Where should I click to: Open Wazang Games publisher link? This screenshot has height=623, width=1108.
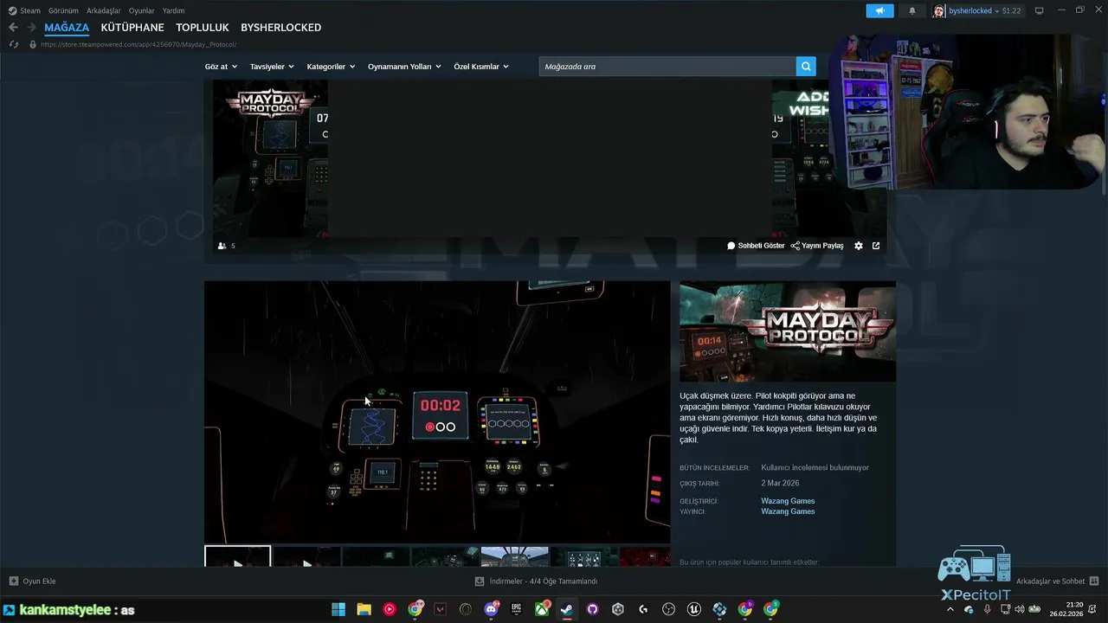pos(788,511)
